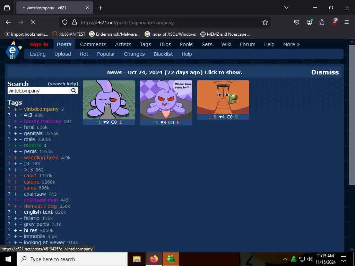The image size is (355, 266).
Task: Open the tracking protection shield icon
Action: (65, 23)
